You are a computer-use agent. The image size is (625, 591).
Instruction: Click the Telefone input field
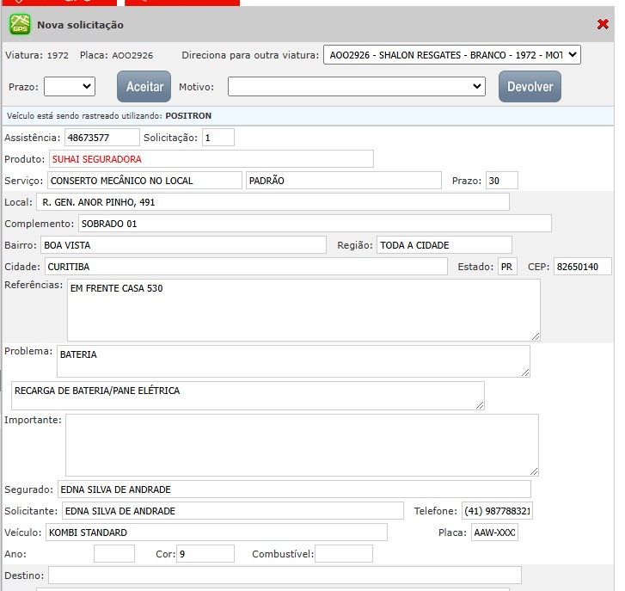point(497,511)
